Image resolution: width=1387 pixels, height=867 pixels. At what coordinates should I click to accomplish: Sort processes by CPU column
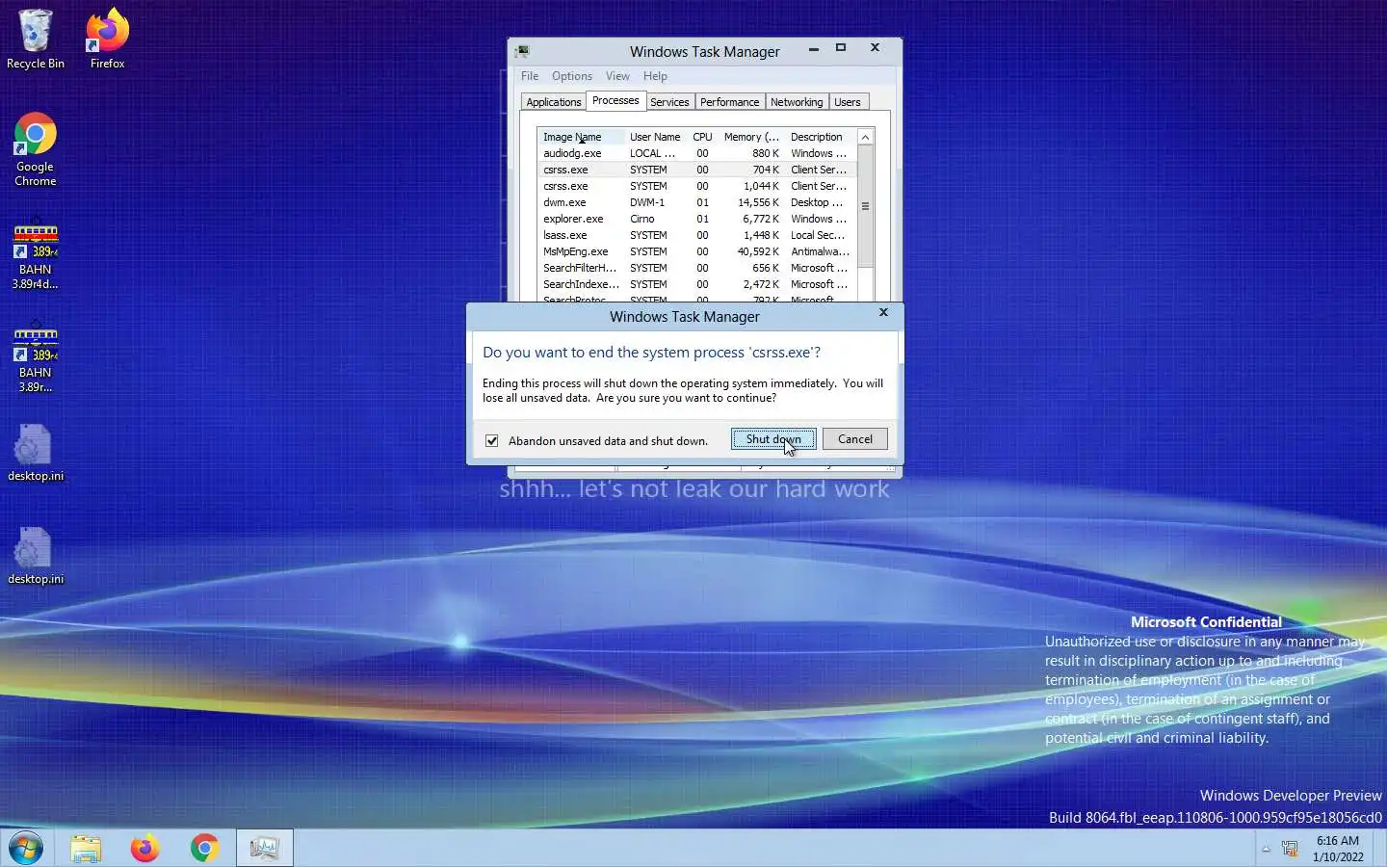click(x=703, y=137)
